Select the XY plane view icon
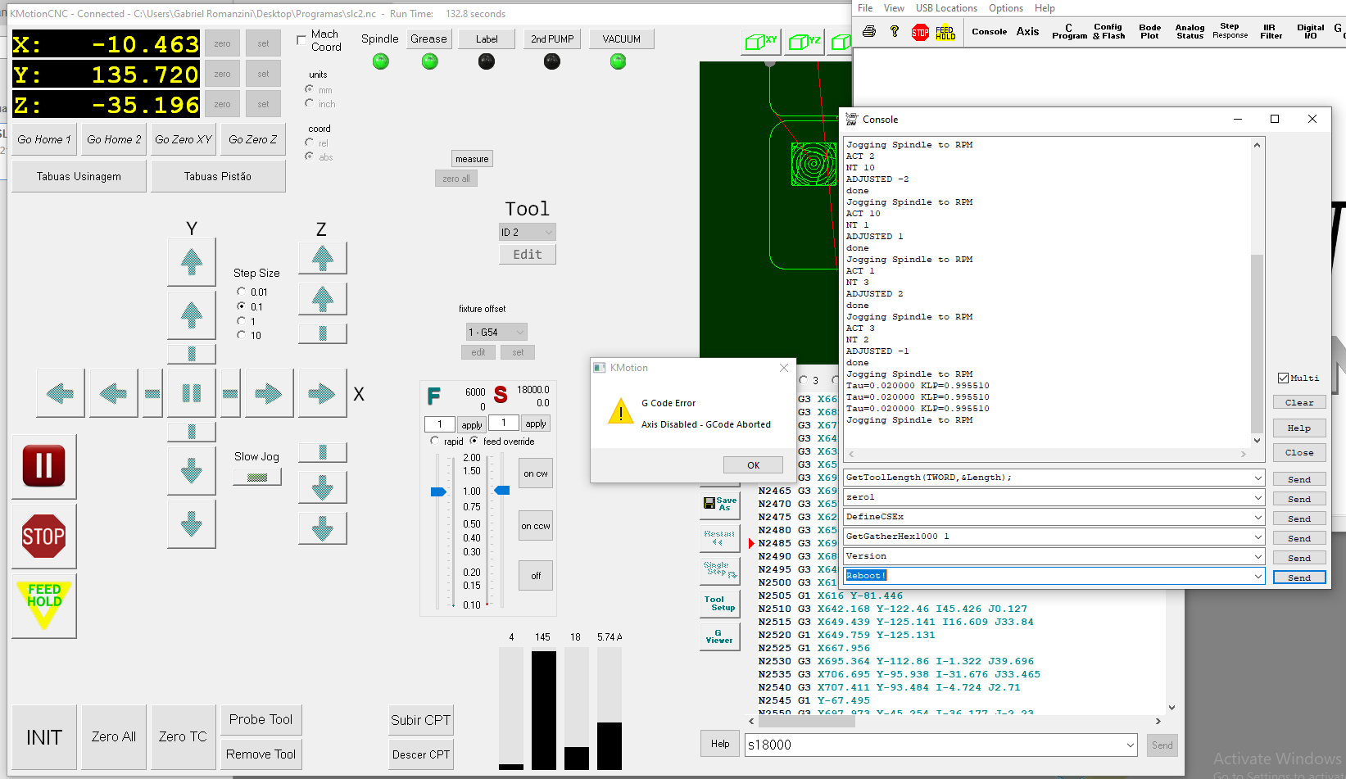This screenshot has height=779, width=1346. (x=760, y=42)
